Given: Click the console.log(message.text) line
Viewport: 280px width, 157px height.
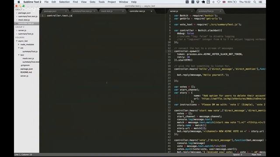Looking at the screenshot, I should click(194, 119).
